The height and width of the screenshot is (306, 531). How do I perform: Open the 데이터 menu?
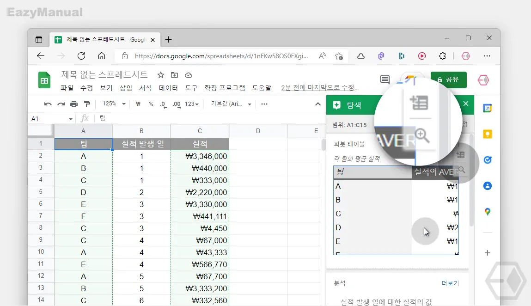[x=168, y=88]
